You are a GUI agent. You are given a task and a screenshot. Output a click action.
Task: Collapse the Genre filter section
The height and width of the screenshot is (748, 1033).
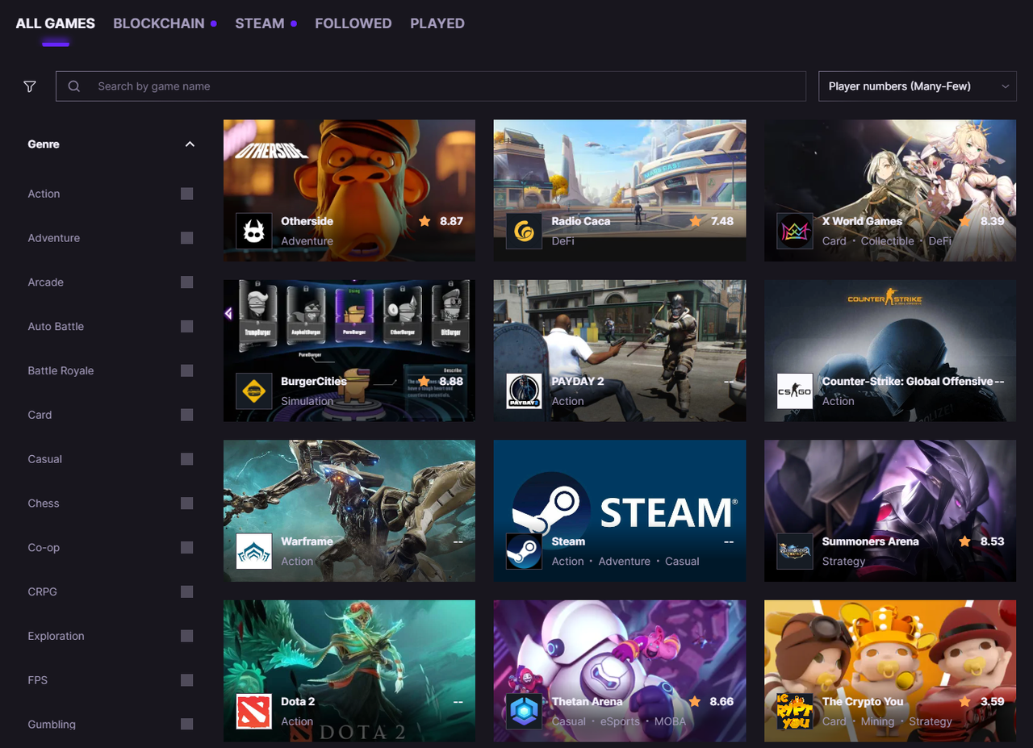[x=190, y=144]
